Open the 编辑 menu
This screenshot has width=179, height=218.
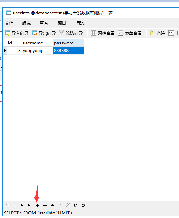point(26,23)
